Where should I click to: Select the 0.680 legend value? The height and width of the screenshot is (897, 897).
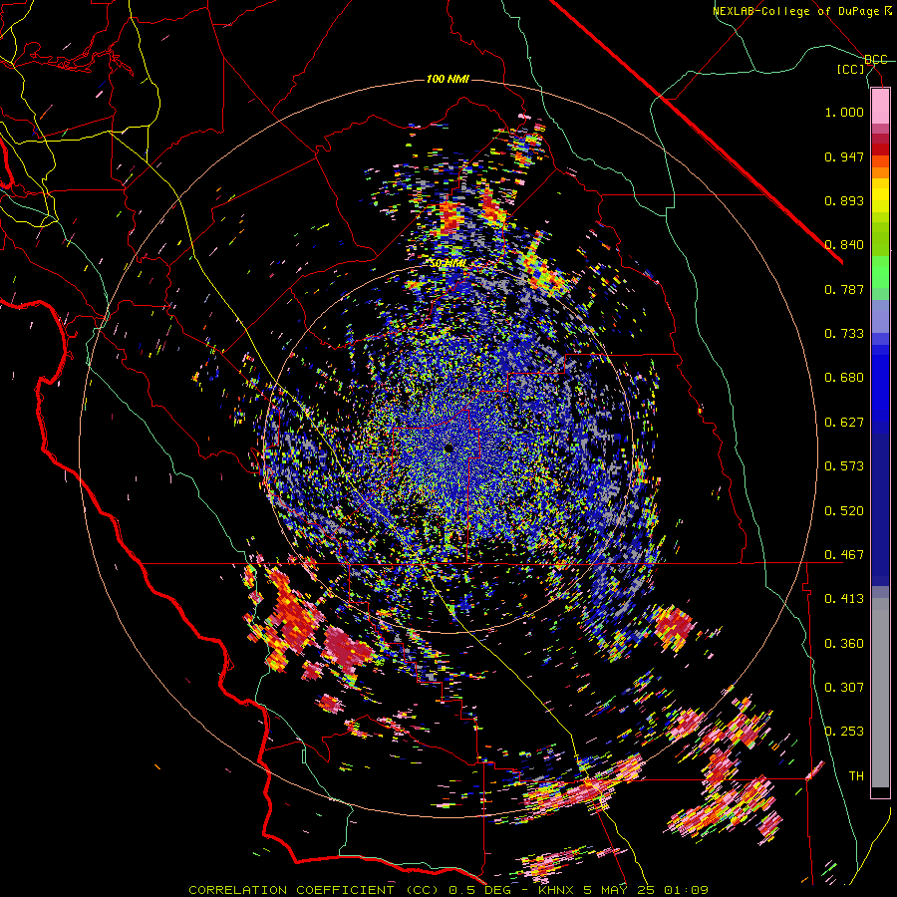pos(844,378)
